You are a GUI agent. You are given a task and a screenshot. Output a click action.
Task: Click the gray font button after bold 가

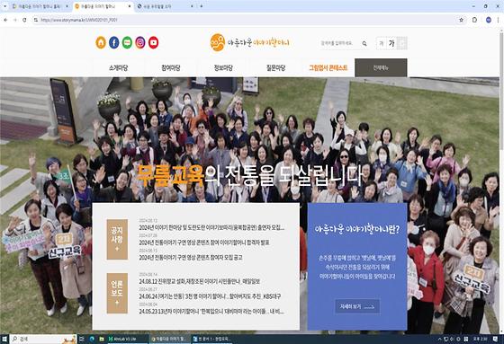point(402,43)
